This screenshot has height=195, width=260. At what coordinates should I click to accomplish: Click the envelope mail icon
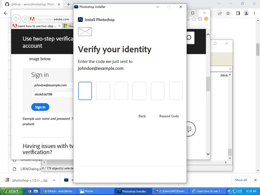(85, 32)
